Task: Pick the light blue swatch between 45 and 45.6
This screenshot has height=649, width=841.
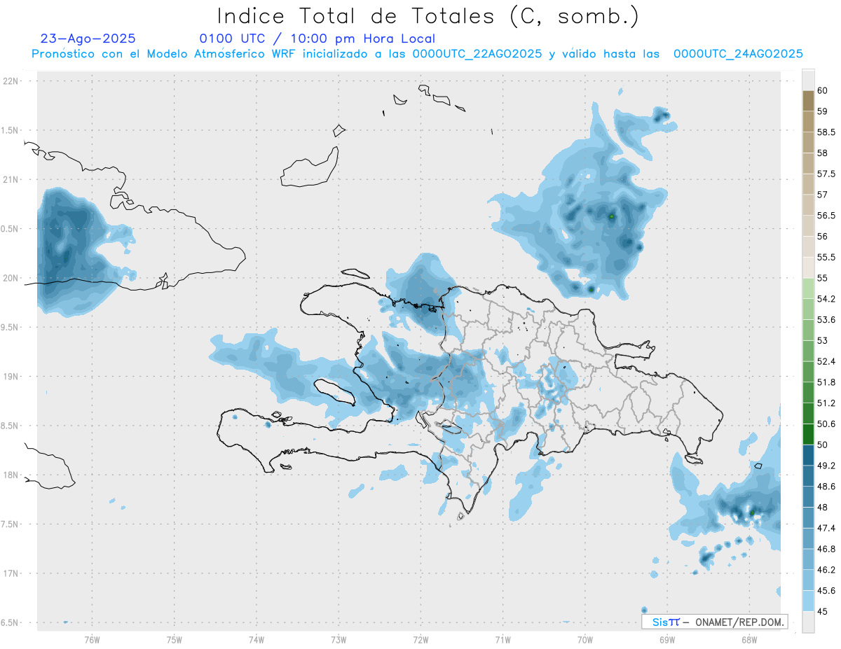Action: point(808,601)
